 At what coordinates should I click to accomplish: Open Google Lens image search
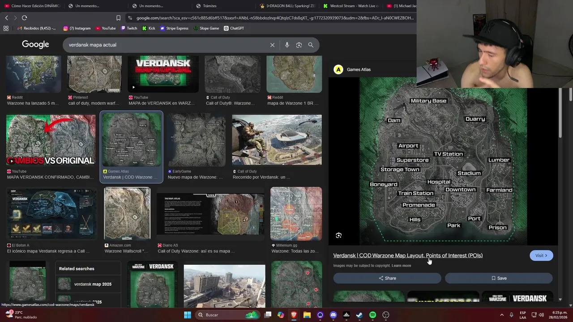[299, 45]
